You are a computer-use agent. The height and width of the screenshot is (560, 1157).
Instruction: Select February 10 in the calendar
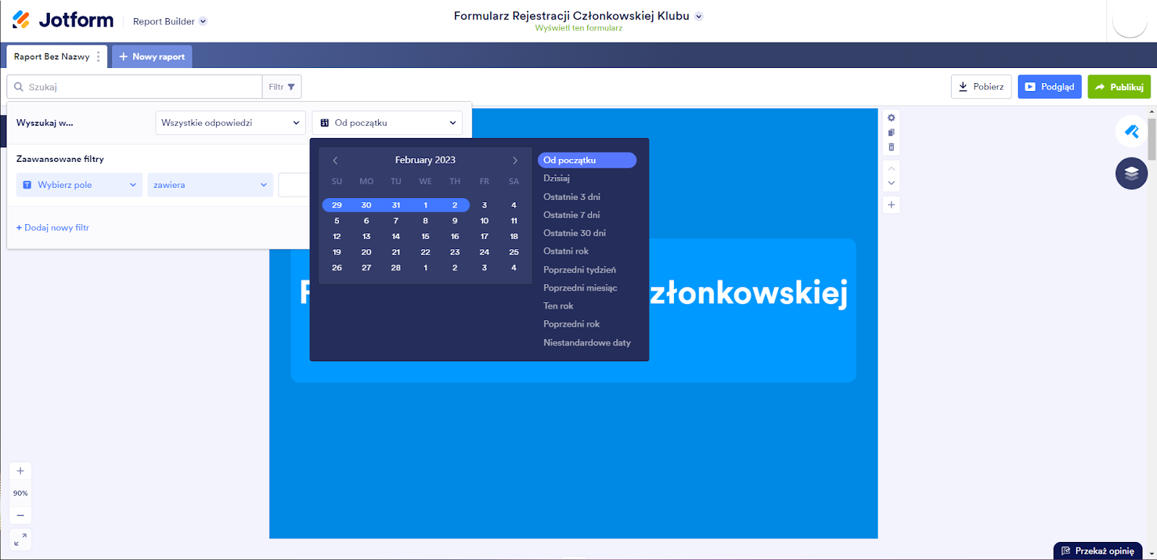coord(484,221)
